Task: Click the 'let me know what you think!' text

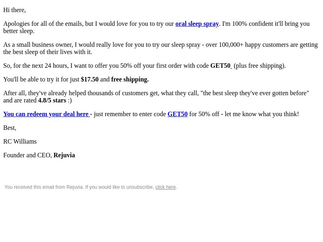Action: click(262, 114)
